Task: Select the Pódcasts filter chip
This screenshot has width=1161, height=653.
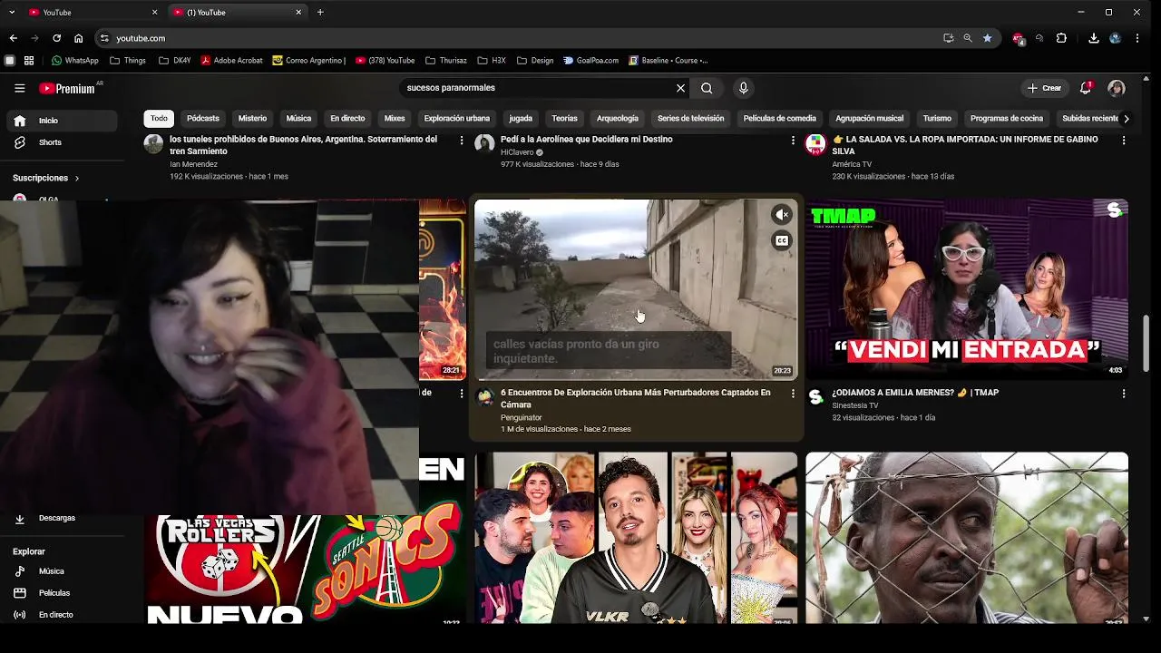Action: 203,119
